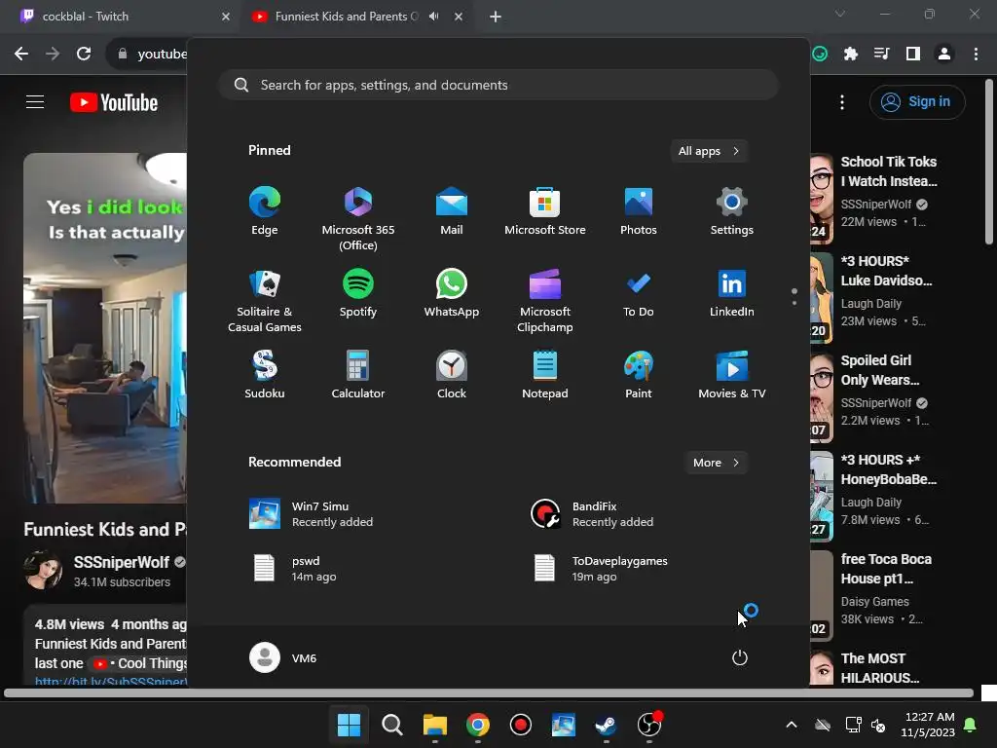Click the horizontal scrollbar at page bottom
The height and width of the screenshot is (748, 997).
489,693
